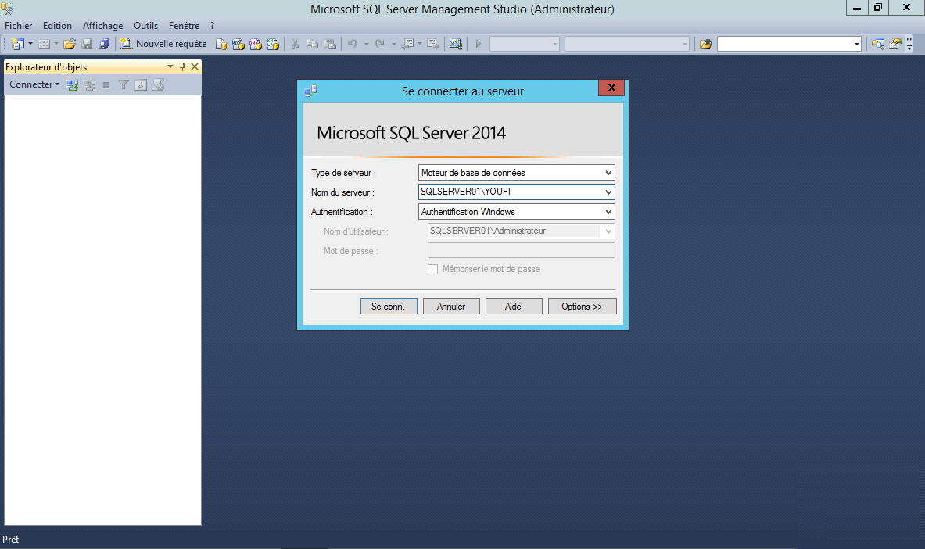Click the Find in Files binoculars icon

705,44
